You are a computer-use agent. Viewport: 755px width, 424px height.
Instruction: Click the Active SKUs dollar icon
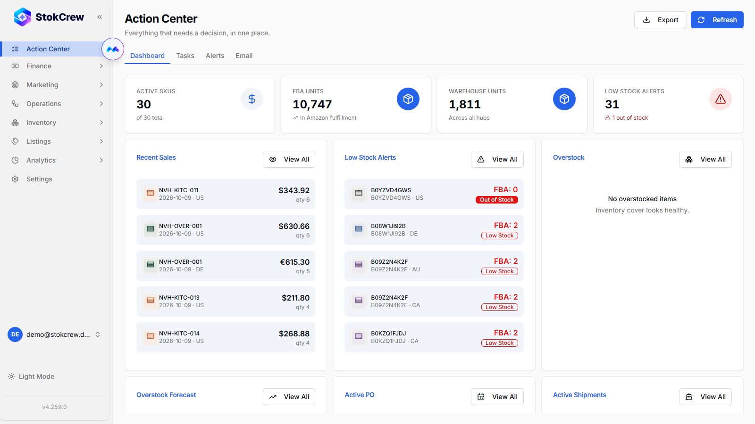pos(252,99)
